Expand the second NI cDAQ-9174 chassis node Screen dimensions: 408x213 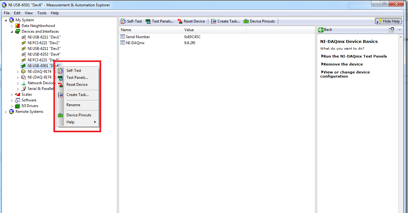pos(18,77)
